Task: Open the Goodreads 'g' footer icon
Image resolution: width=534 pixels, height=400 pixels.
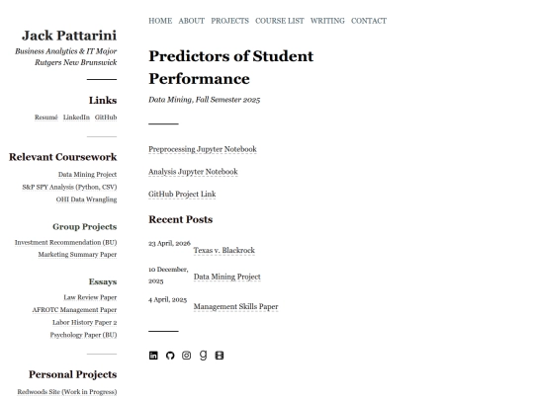Action: pos(203,356)
